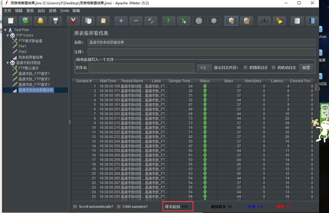
Task: Sort by Thread Name column header
Action: 132,81
